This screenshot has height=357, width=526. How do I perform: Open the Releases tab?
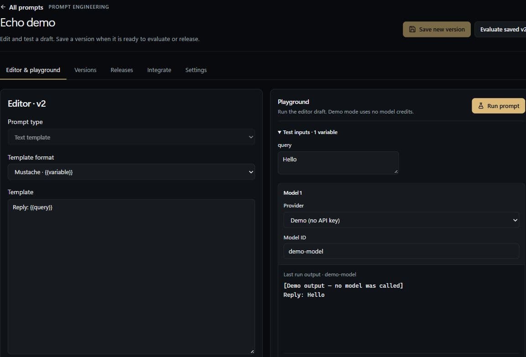pyautogui.click(x=122, y=70)
